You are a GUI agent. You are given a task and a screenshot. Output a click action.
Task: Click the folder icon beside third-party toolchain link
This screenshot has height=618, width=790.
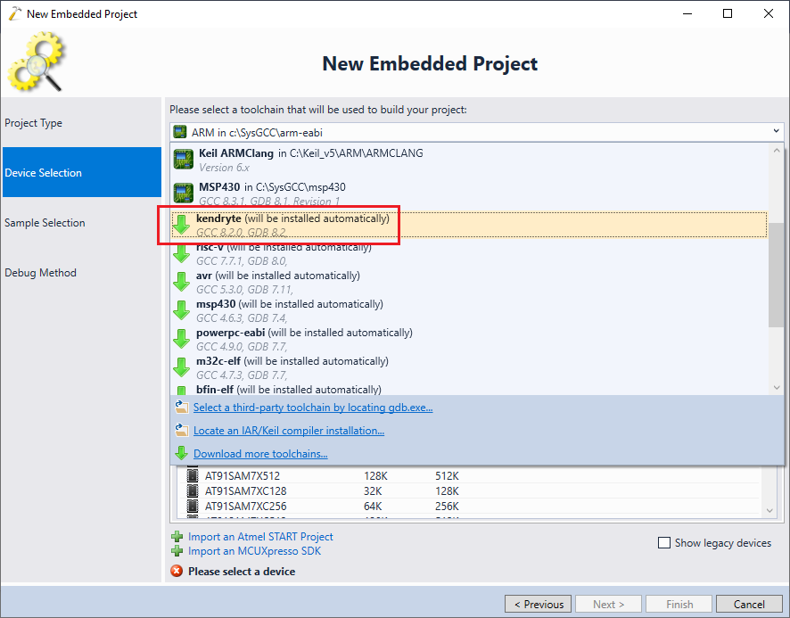(x=181, y=407)
